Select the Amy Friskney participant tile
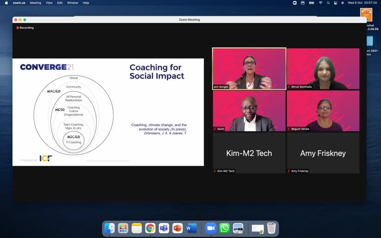Screen dimensions: 381x238 click(323, 153)
